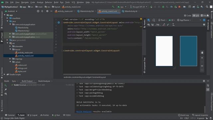Expand the manifests folder

click(7, 18)
